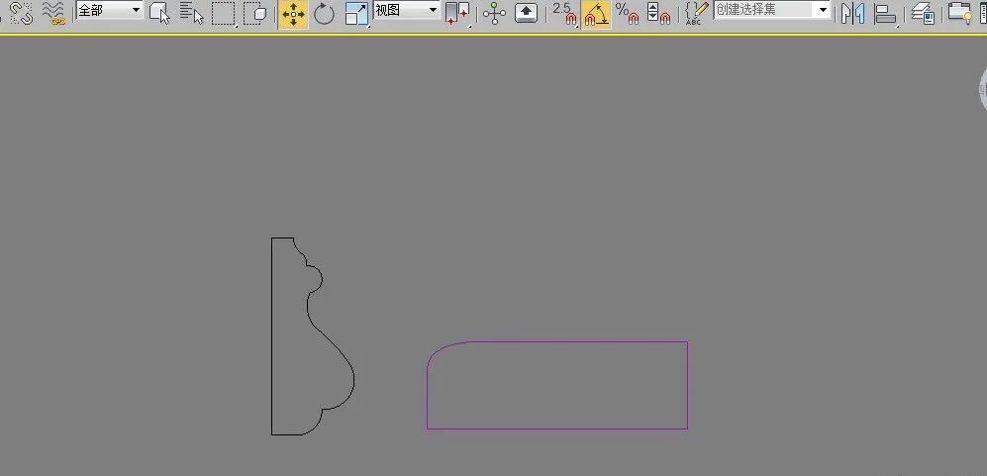Click the Bind to Space Warp icon
This screenshot has width=987, height=476.
54,13
